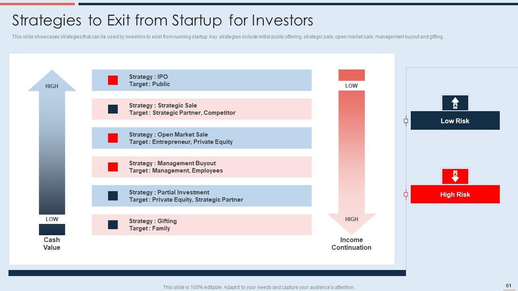Click the High Risk legend button
This screenshot has width=518, height=291.
pos(455,194)
